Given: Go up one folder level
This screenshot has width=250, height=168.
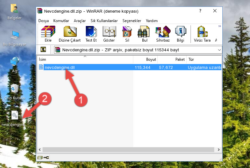Looking at the screenshot, I should click(x=43, y=50).
